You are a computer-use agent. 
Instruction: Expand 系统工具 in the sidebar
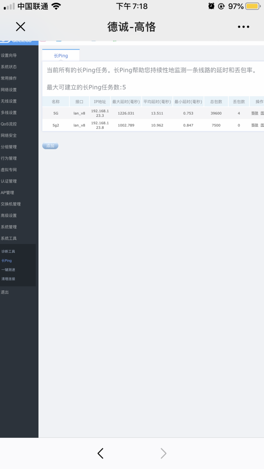[x=9, y=238]
